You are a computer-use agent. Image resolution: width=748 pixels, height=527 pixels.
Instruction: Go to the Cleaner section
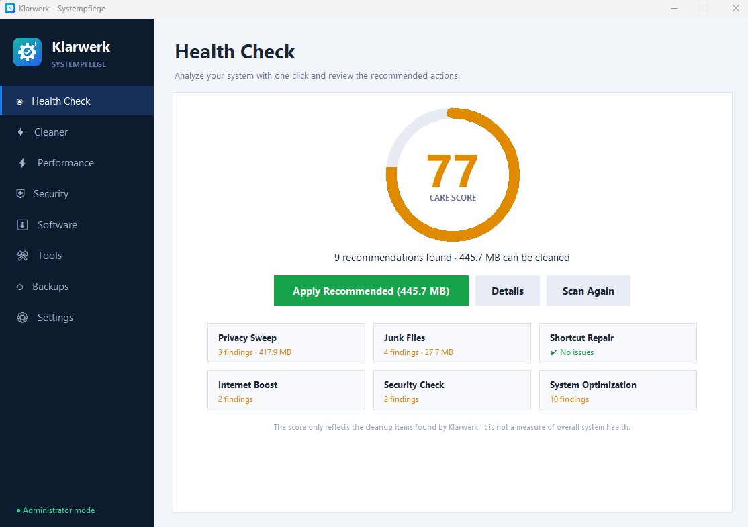pos(77,132)
